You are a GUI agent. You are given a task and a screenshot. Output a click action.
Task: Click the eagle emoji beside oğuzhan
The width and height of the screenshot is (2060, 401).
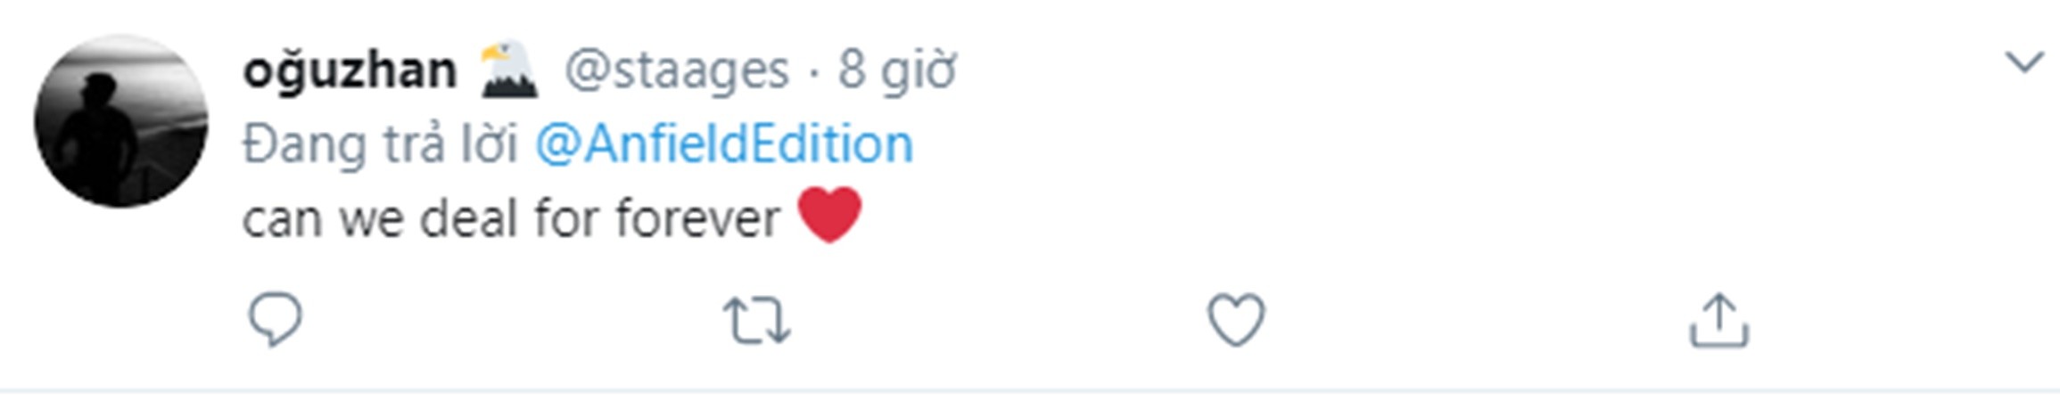pyautogui.click(x=509, y=69)
